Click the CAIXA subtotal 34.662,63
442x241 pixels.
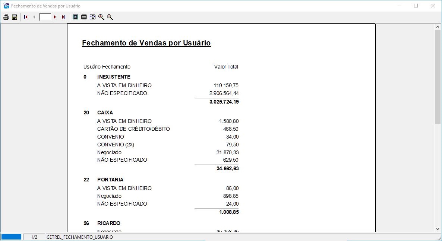pyautogui.click(x=227, y=169)
